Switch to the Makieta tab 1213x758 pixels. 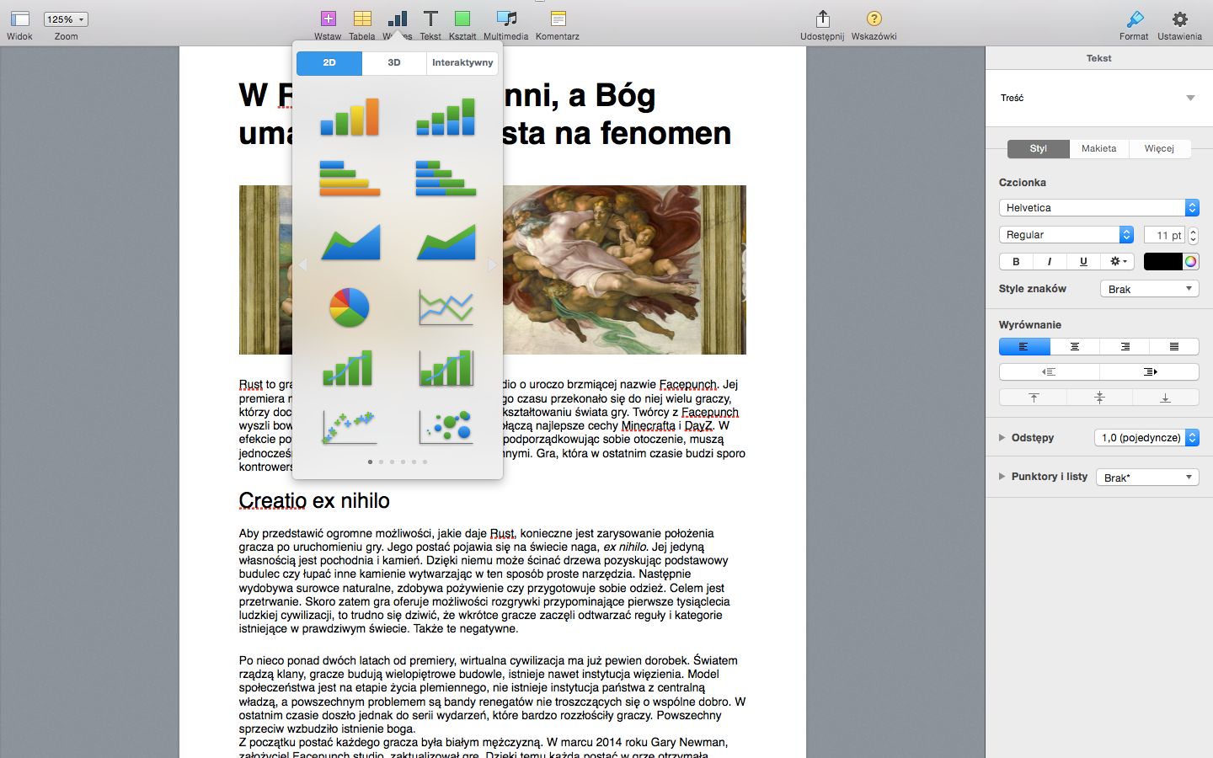1098,148
